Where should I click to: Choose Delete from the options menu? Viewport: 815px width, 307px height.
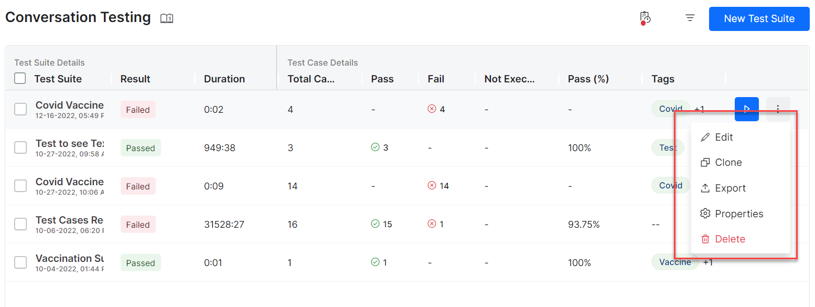(x=730, y=239)
